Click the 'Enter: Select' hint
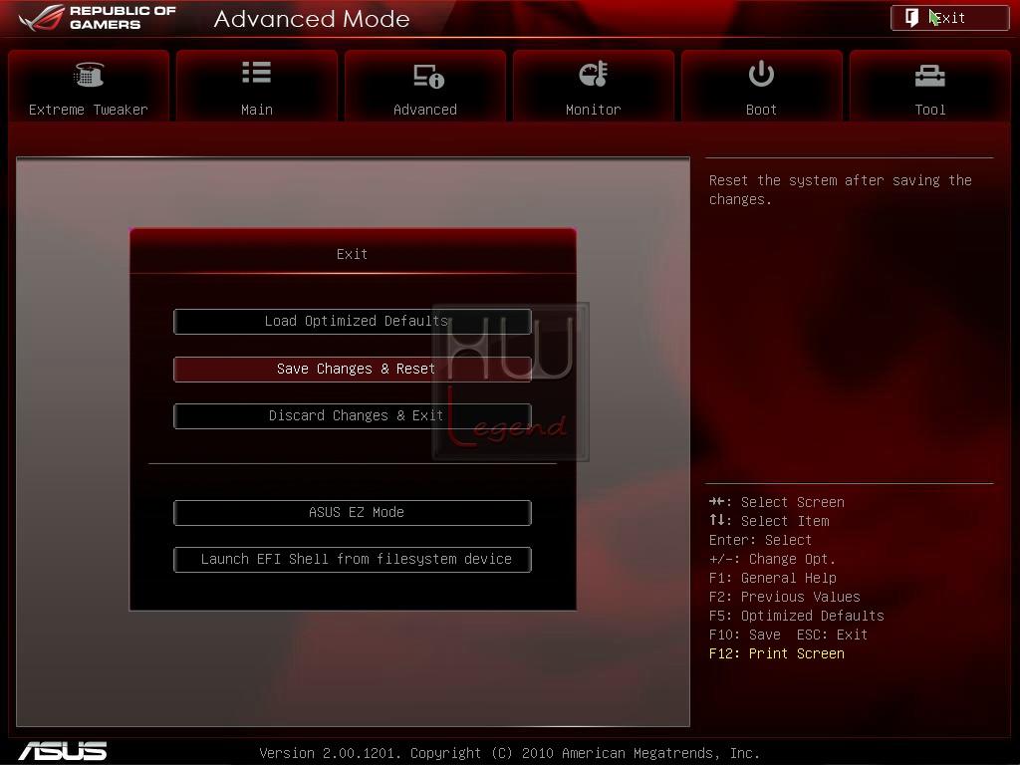 point(760,540)
